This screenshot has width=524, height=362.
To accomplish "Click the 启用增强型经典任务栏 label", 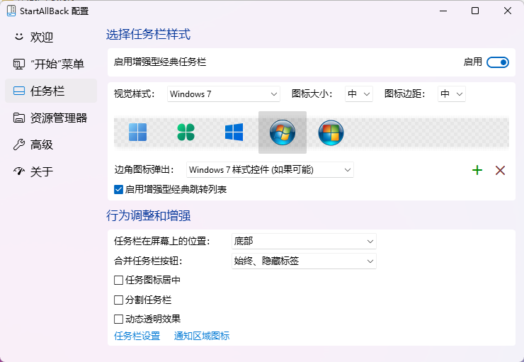I will pyautogui.click(x=160, y=62).
